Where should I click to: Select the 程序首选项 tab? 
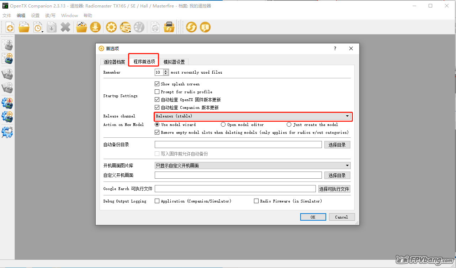tap(144, 62)
